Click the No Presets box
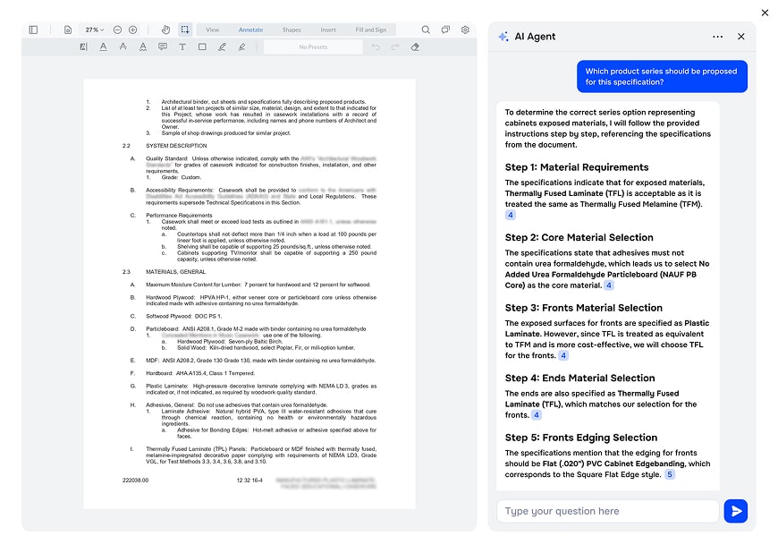The height and width of the screenshot is (553, 778). coord(313,47)
